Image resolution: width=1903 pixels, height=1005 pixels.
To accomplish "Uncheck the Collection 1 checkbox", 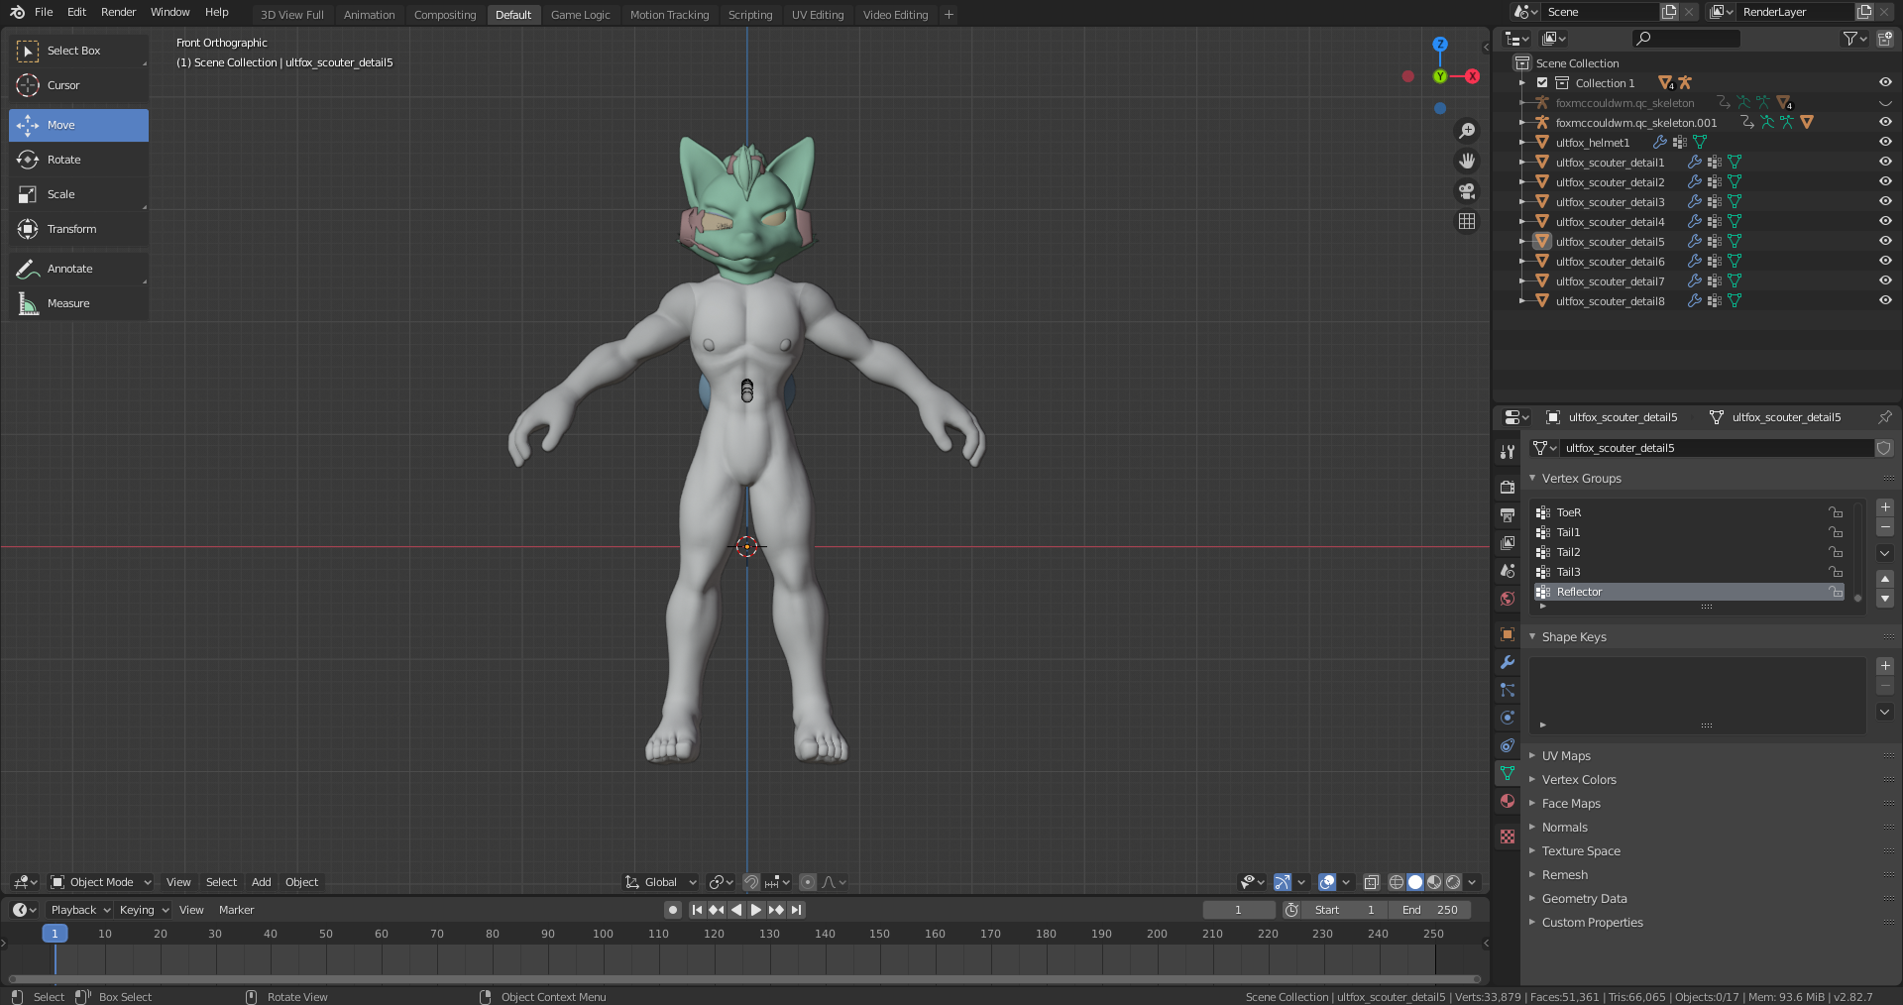I will 1542,83.
